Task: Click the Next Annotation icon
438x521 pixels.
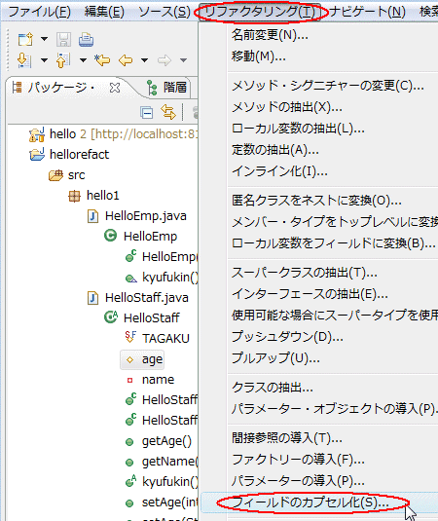Action: (24, 60)
